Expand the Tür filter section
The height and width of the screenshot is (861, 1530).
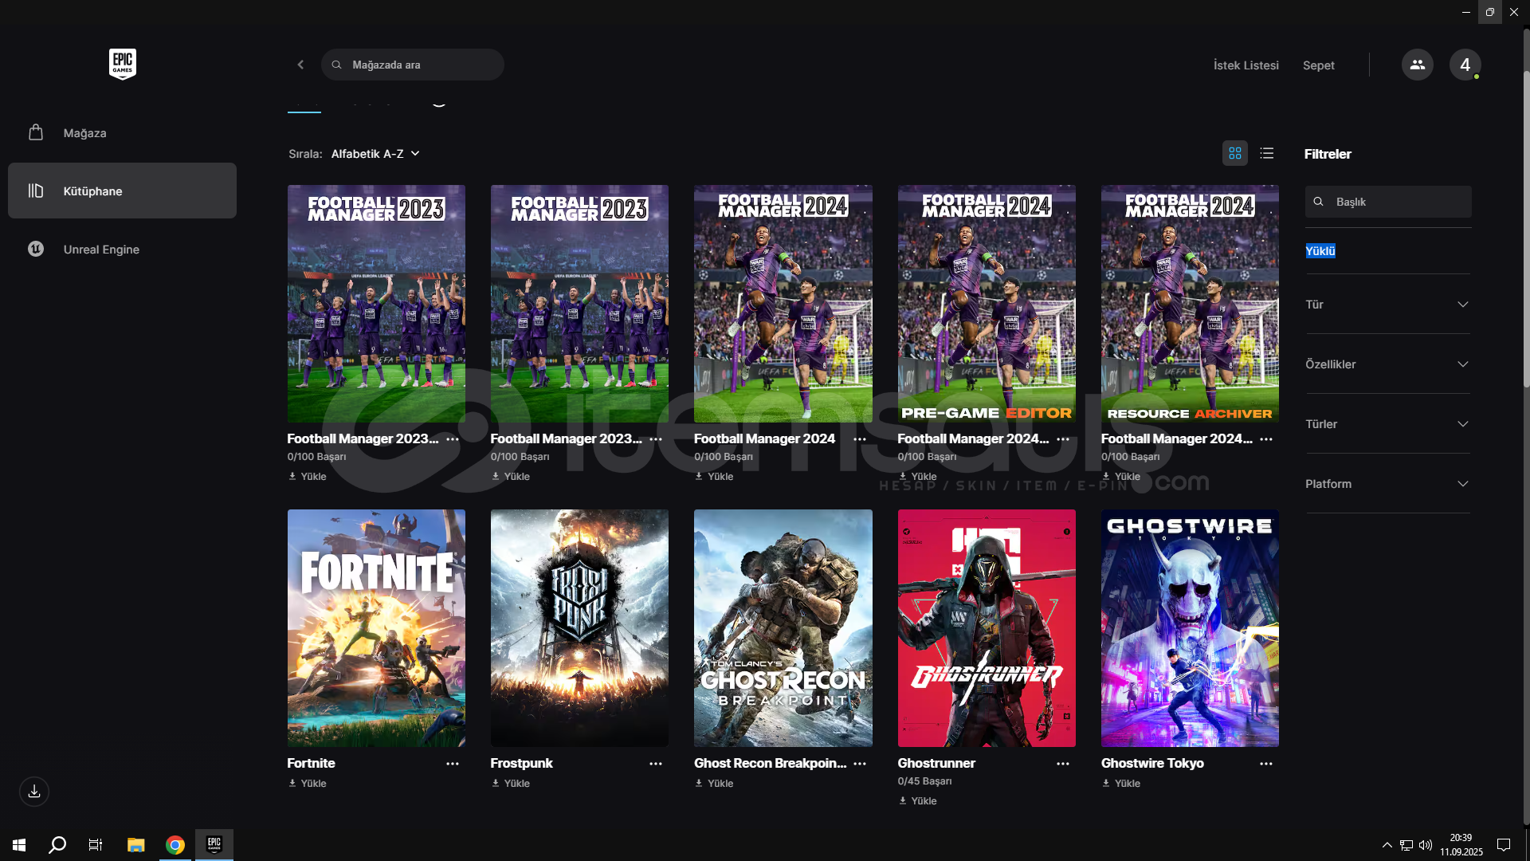[1387, 305]
